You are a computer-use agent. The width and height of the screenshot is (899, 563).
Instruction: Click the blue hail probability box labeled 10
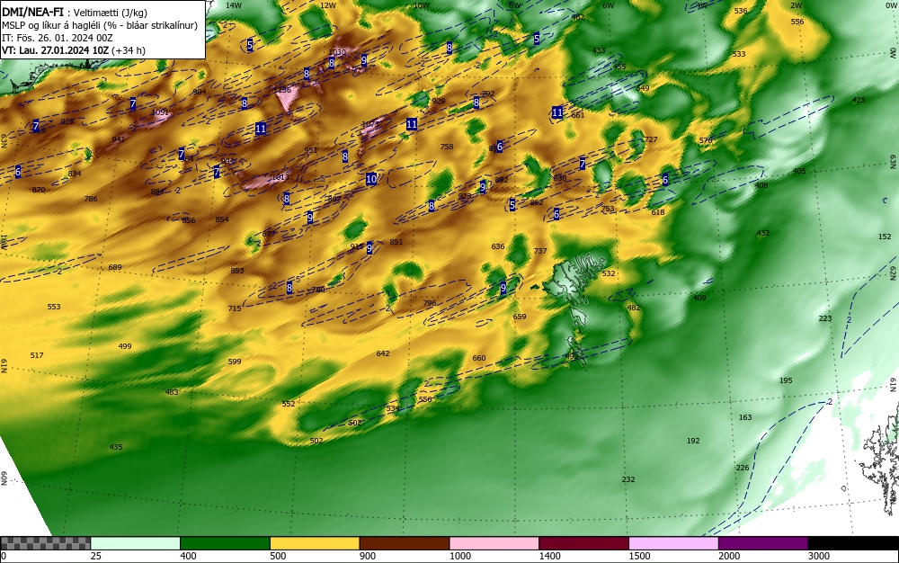[x=371, y=179]
